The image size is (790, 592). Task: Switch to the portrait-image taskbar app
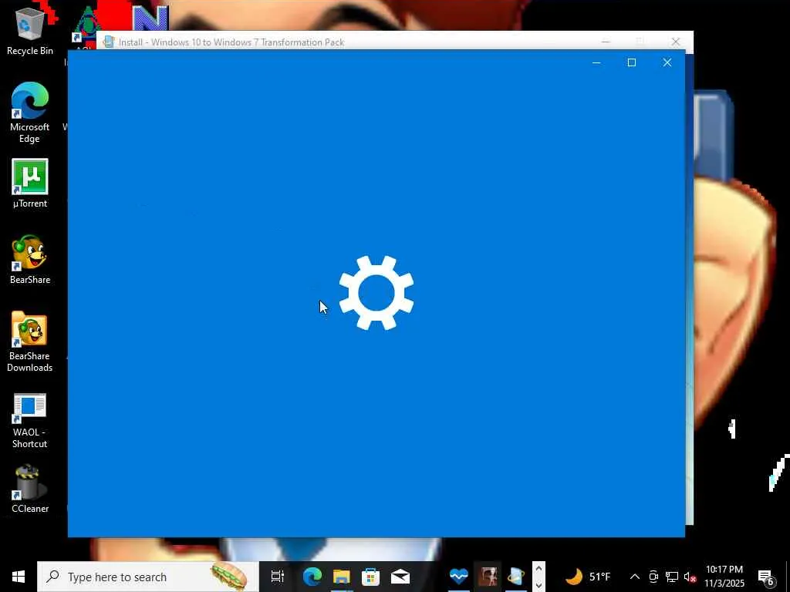pos(488,577)
